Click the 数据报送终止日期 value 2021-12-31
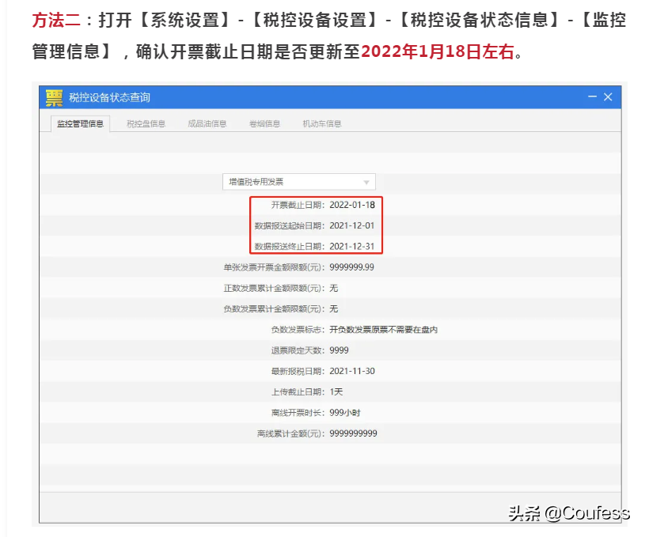645x537 pixels. coord(351,246)
